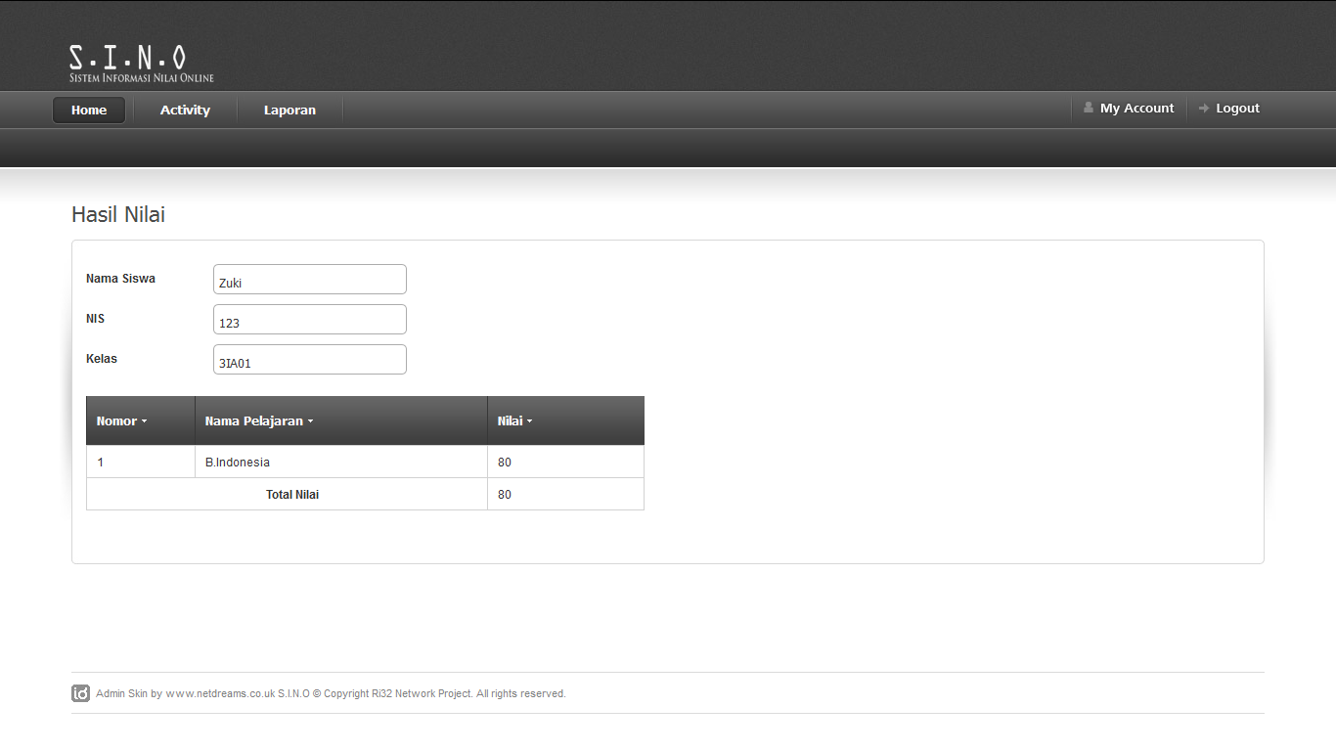Switch to the Activity tab

(184, 110)
